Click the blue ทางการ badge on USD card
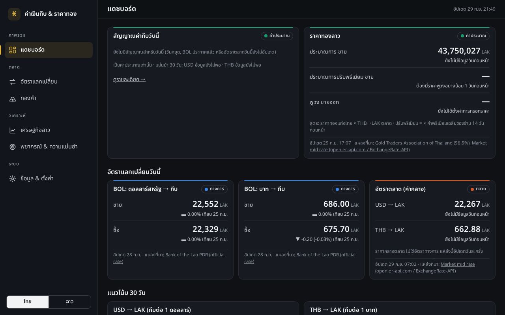The width and height of the screenshot is (505, 315). [214, 189]
